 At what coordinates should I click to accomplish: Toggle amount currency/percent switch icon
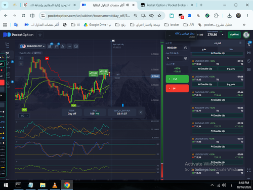click(x=186, y=58)
